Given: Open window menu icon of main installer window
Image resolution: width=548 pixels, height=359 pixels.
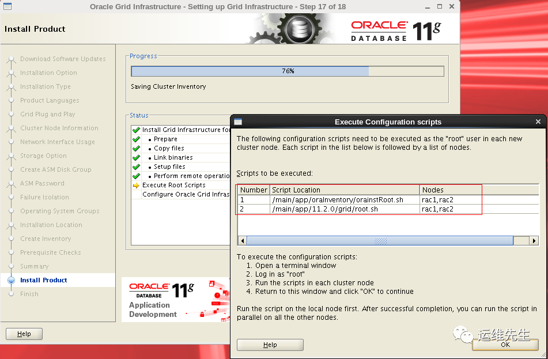Looking at the screenshot, I should [x=7, y=6].
